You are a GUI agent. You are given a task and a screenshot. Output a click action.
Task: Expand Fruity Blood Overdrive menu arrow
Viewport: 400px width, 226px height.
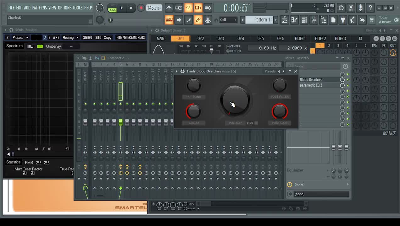pos(177,71)
